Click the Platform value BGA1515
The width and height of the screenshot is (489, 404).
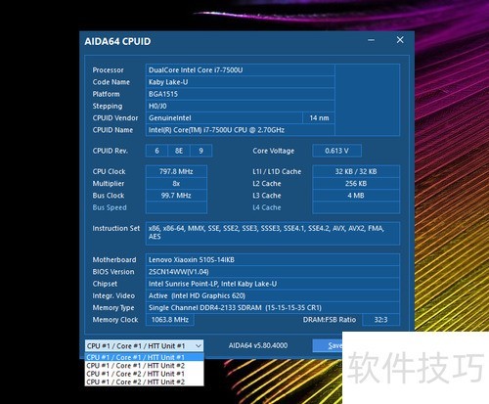[240, 94]
